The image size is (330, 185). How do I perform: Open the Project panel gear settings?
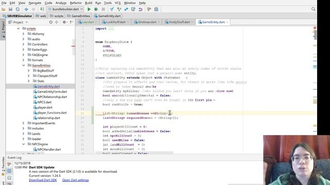(x=65, y=22)
